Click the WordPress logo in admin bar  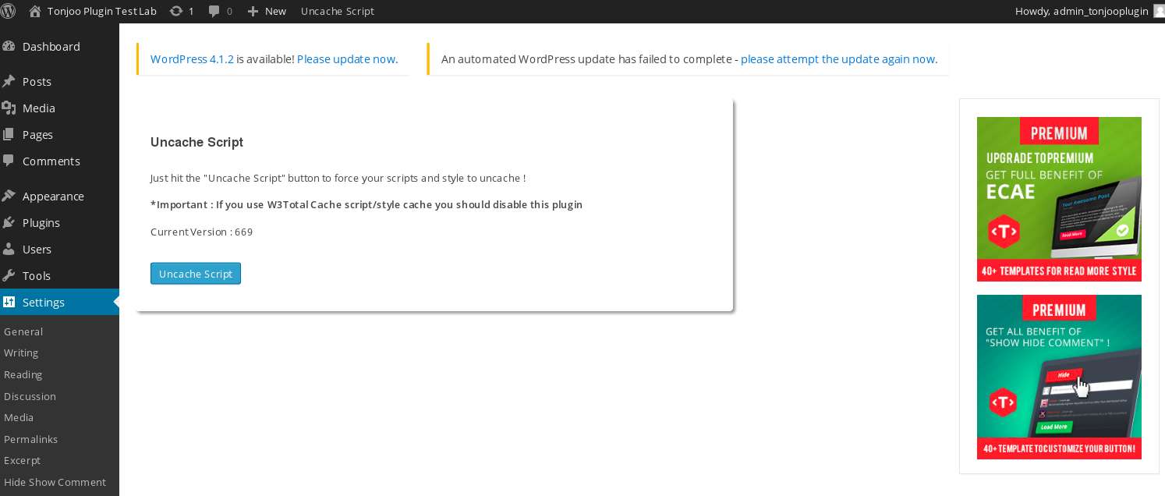click(x=8, y=11)
